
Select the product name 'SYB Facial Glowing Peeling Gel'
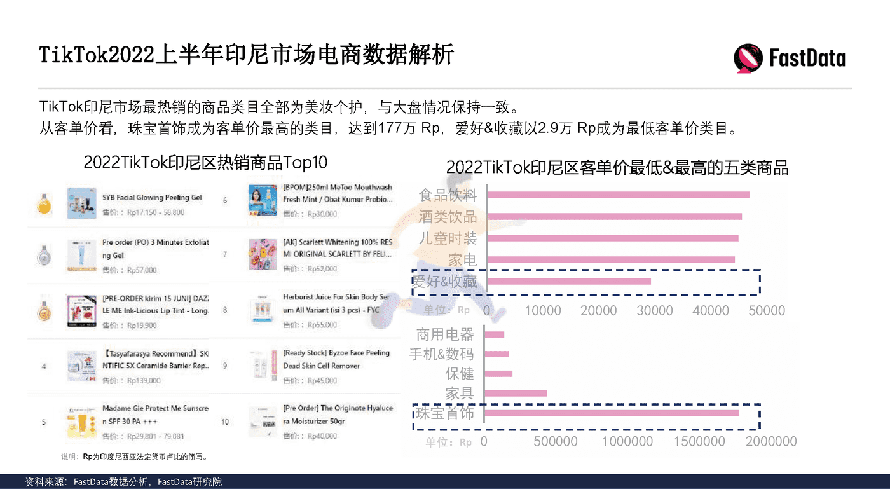tap(152, 198)
